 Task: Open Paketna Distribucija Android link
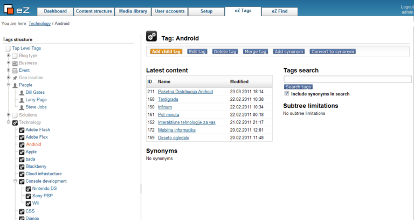pos(185,92)
